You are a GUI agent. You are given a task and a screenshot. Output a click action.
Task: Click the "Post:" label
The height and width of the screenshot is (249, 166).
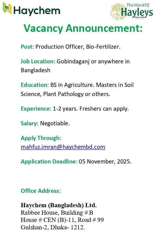click(27, 47)
